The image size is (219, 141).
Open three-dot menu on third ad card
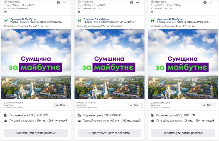click(211, 3)
